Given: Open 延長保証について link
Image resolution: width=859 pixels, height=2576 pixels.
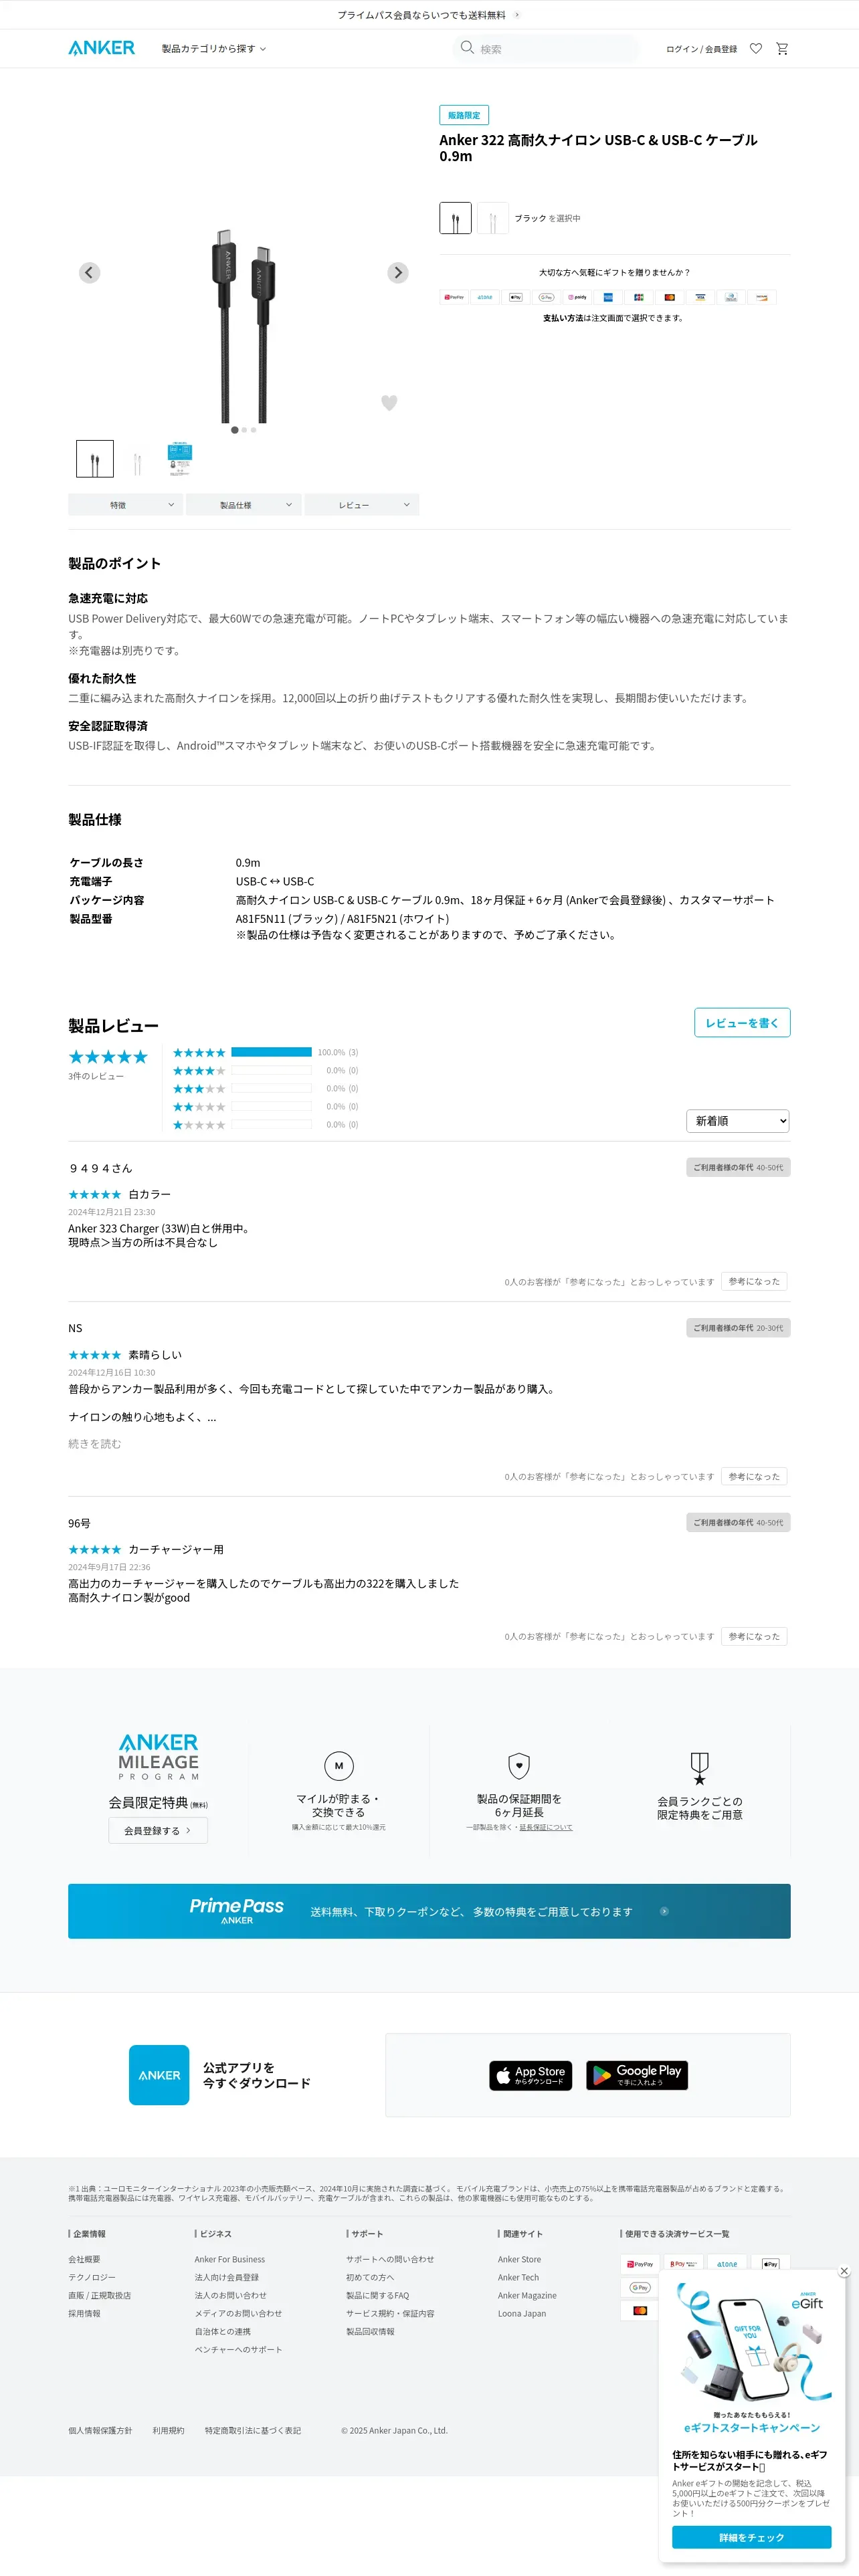Looking at the screenshot, I should 546,1827.
